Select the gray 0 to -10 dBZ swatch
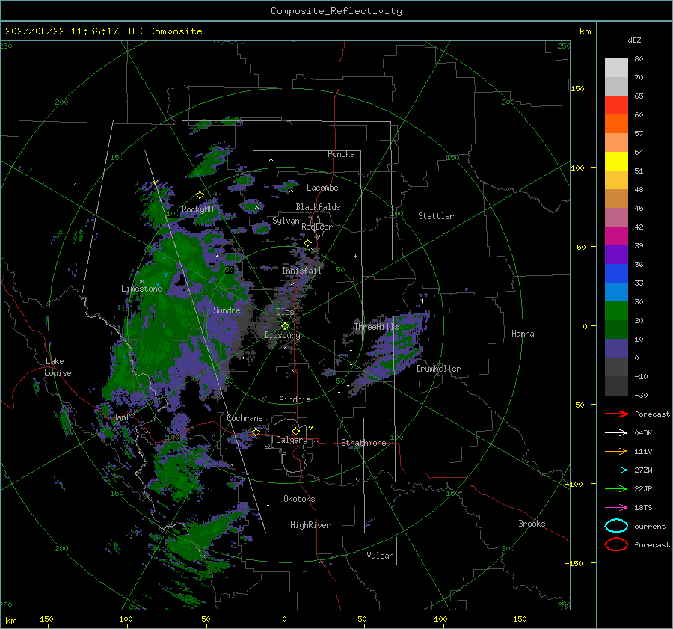 point(616,366)
